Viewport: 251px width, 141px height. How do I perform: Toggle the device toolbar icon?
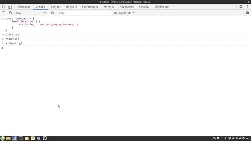tap(10, 7)
